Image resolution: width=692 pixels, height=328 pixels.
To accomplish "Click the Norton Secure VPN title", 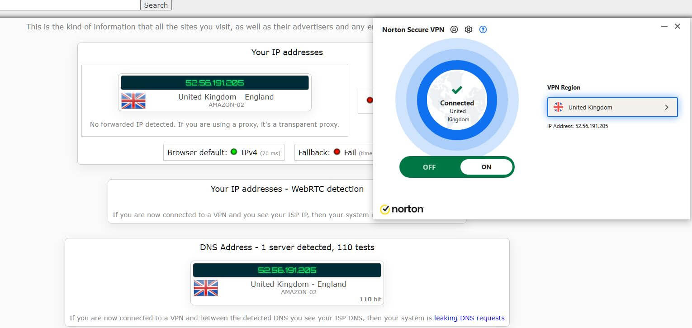I will pos(413,30).
